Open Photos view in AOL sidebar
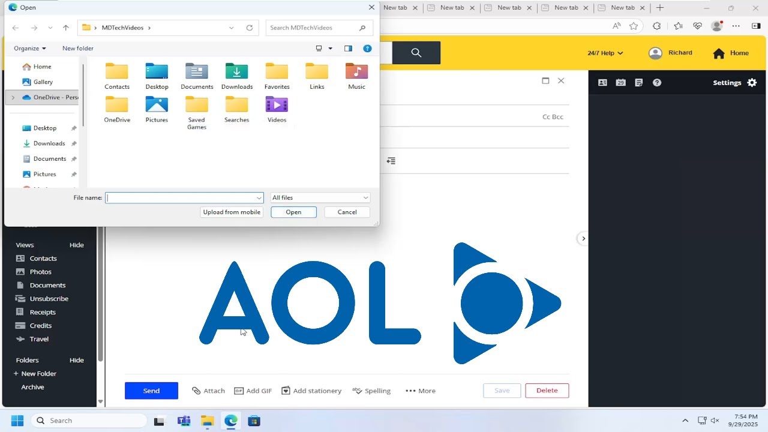This screenshot has height=432, width=768. [41, 272]
